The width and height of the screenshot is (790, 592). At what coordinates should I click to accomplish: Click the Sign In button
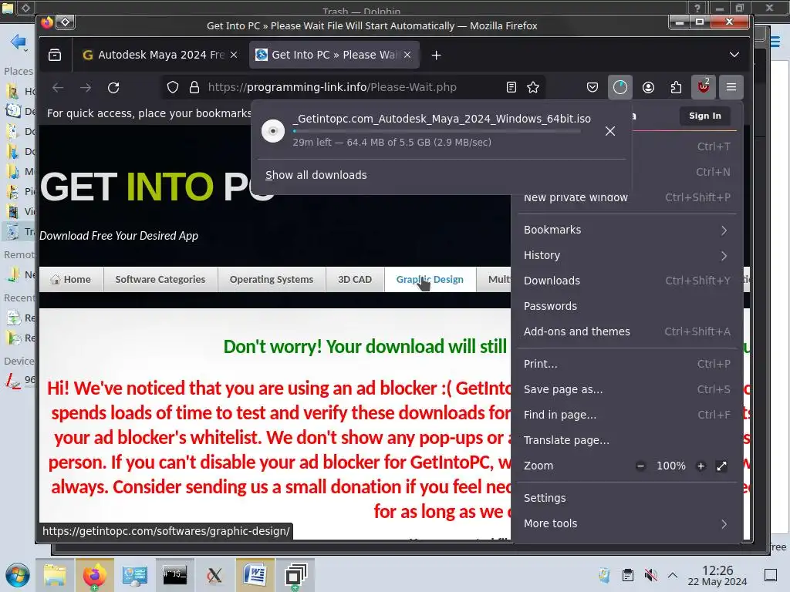point(705,116)
